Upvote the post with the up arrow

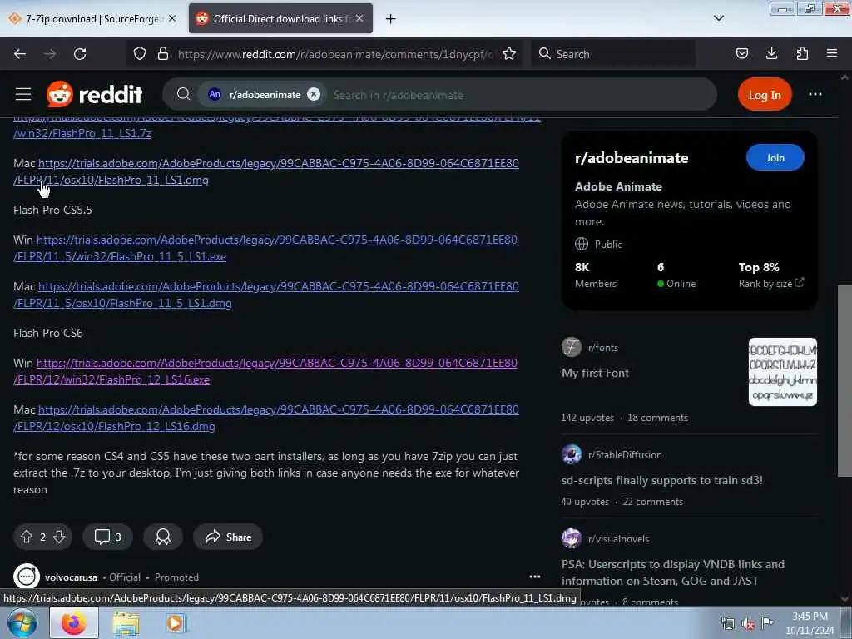(27, 537)
